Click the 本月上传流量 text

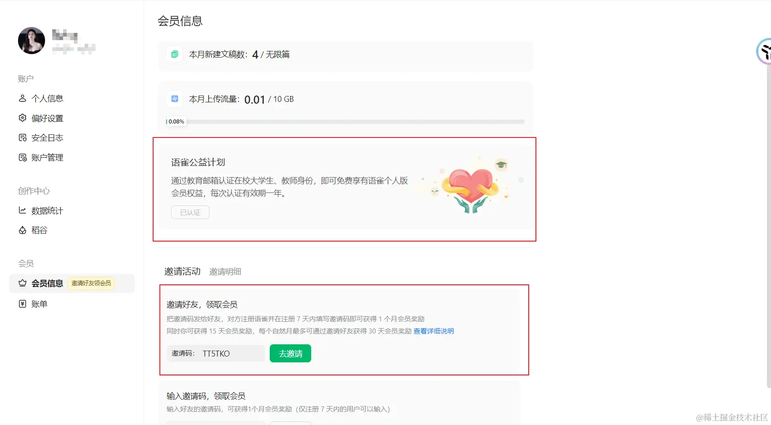[214, 99]
